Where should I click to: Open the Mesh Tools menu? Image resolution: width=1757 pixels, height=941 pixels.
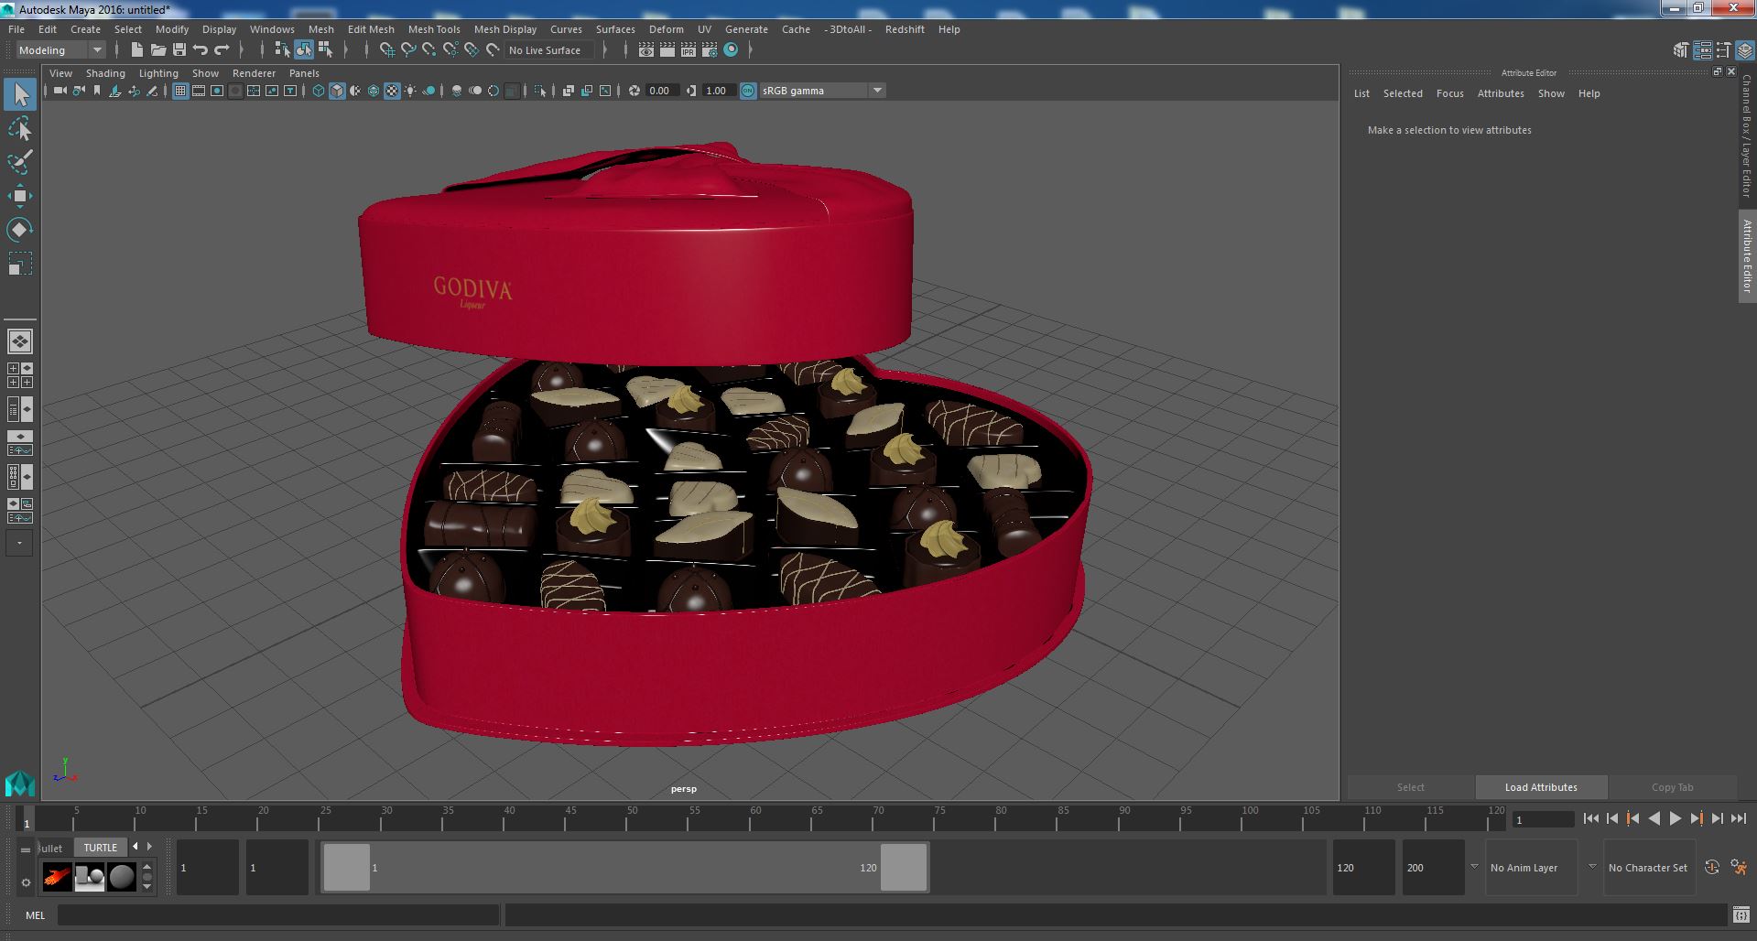pyautogui.click(x=434, y=29)
